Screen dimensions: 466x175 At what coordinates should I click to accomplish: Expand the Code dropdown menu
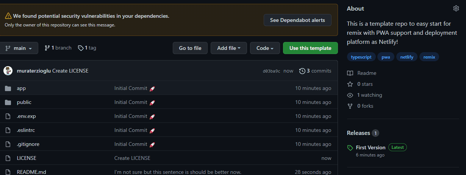265,48
